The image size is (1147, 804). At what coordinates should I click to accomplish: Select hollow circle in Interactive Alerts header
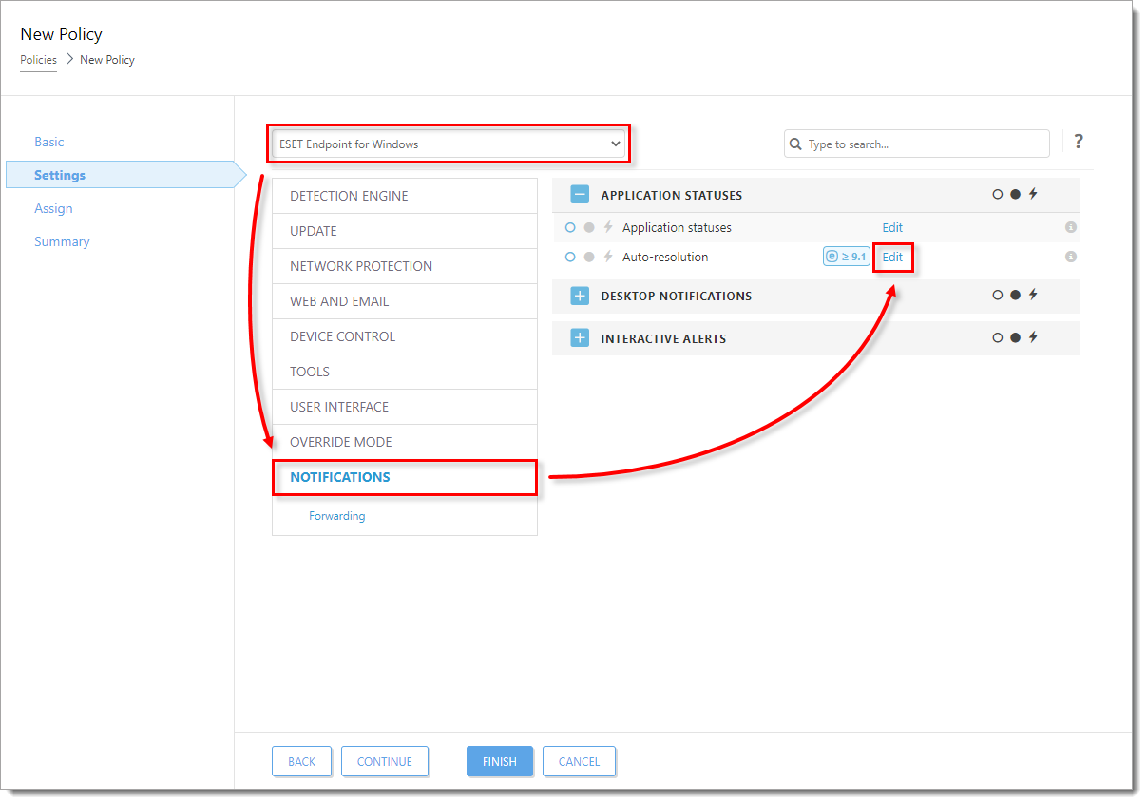coord(997,337)
